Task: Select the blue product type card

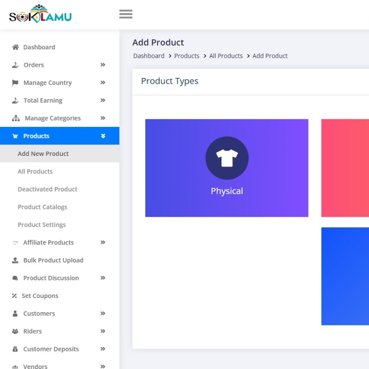Action: coord(345,276)
